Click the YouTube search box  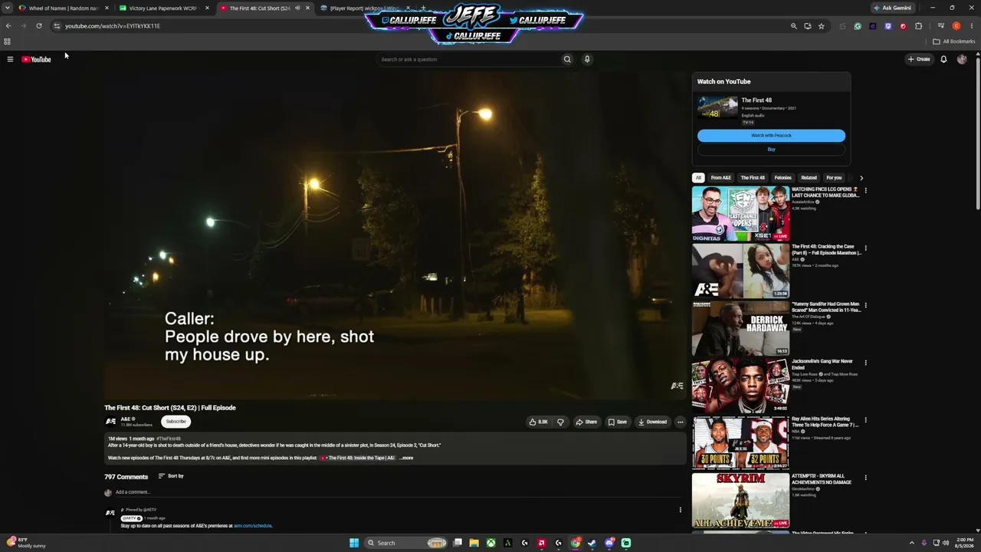coord(468,59)
